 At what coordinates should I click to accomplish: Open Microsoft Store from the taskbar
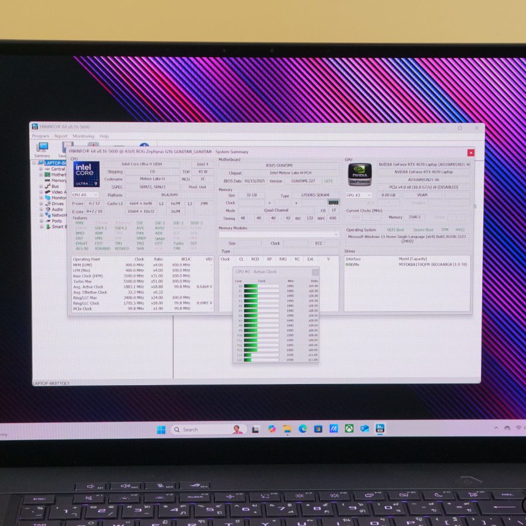point(318,429)
